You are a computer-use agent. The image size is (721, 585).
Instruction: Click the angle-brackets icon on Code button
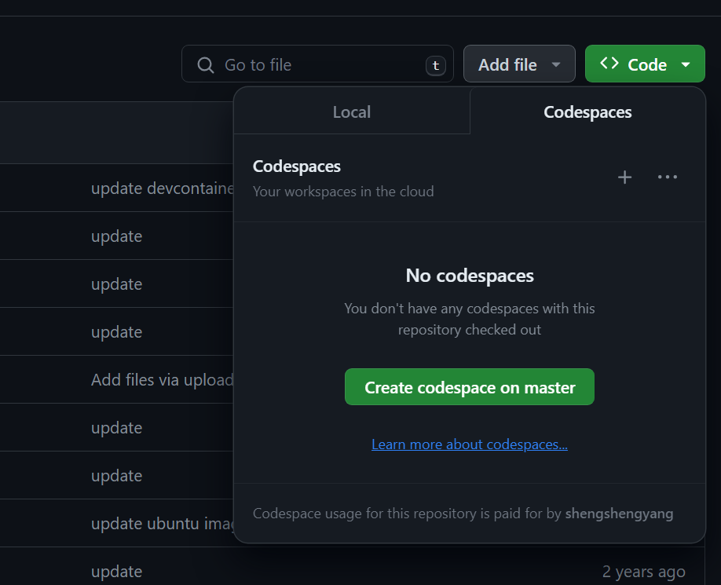point(609,64)
